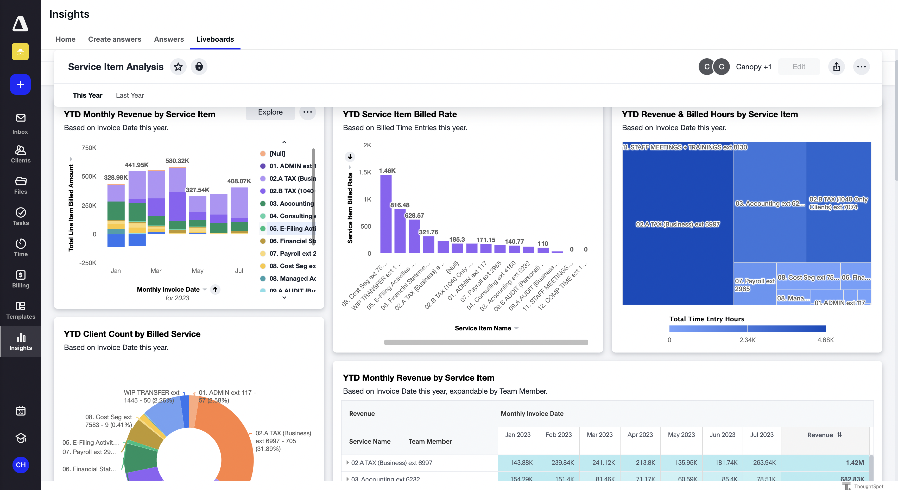The width and height of the screenshot is (898, 490).
Task: Click the Total Time Entry Hours color scale
Action: click(x=747, y=328)
